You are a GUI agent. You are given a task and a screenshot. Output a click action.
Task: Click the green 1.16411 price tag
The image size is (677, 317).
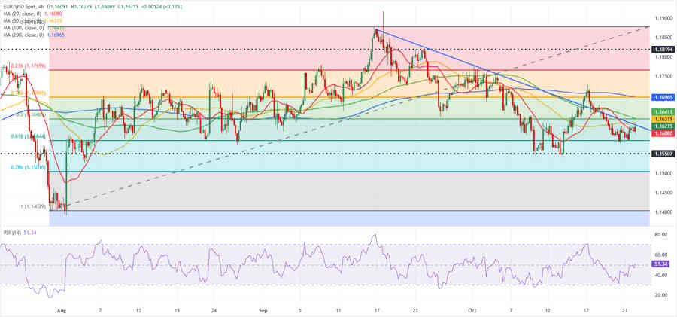tap(663, 111)
